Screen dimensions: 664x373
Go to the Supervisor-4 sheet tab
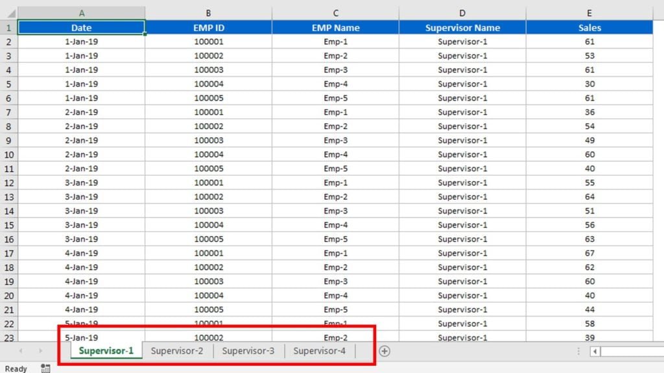pyautogui.click(x=319, y=351)
